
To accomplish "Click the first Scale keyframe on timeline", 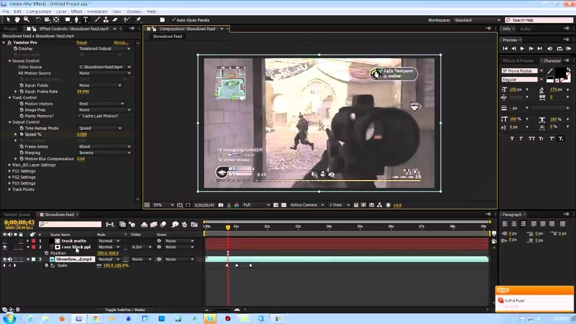I will click(227, 265).
